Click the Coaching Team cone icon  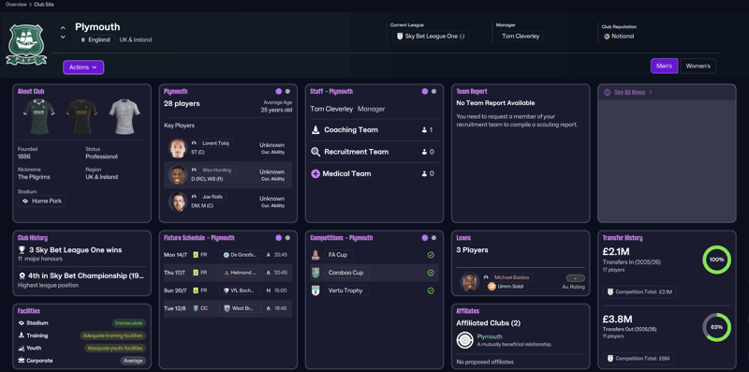click(x=316, y=129)
